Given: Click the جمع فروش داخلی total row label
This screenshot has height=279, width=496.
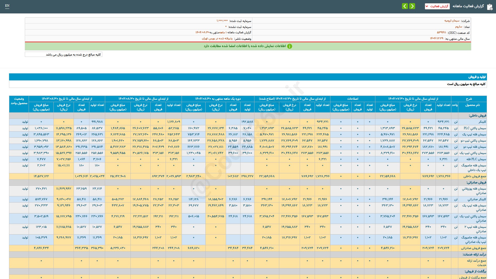Looking at the screenshot, I should [x=475, y=176].
